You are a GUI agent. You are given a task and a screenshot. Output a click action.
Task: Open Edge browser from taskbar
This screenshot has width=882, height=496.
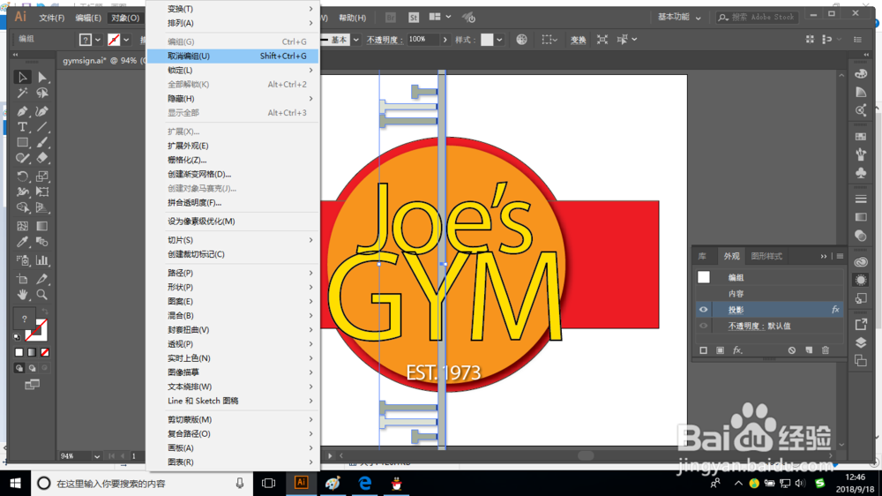(365, 483)
